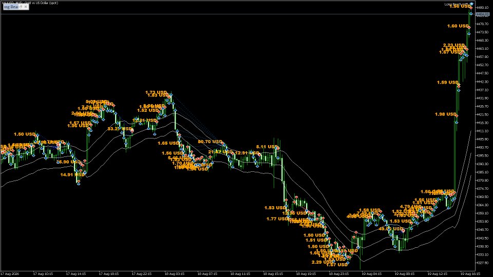
Task: Click the 18 Aug 07:15 time label
Action: 207,274
